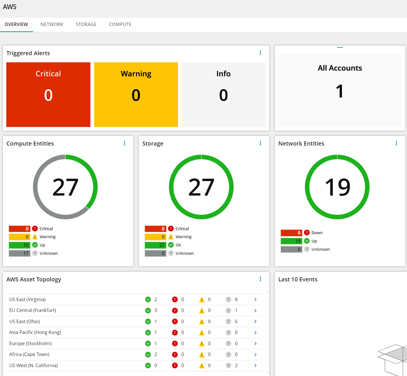This screenshot has width=407, height=376.
Task: Click green check icon in US East (Virginia) row
Action: pos(148,299)
